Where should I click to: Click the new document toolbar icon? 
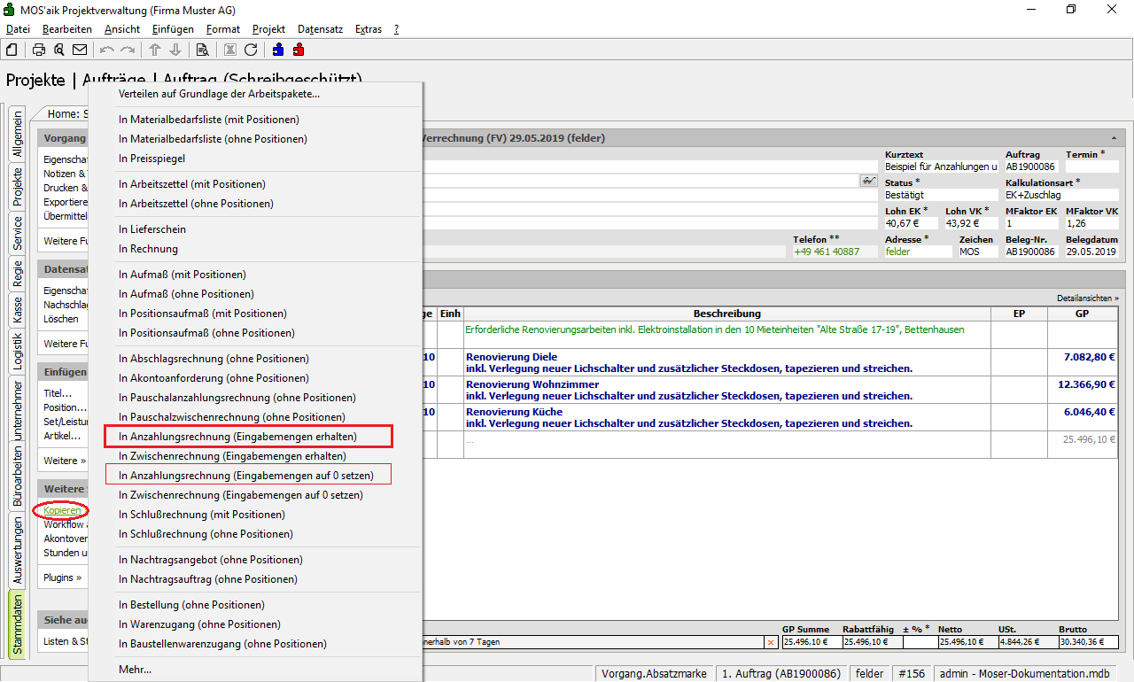tap(12, 50)
